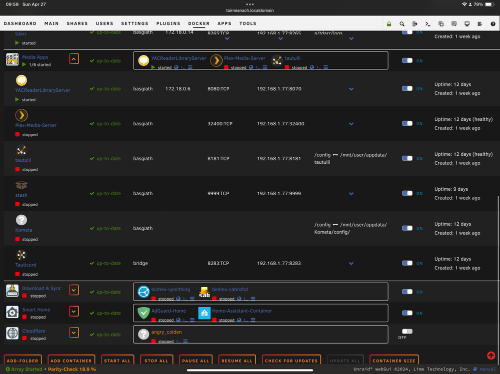Click the Download & Sync folder icon

12,291
